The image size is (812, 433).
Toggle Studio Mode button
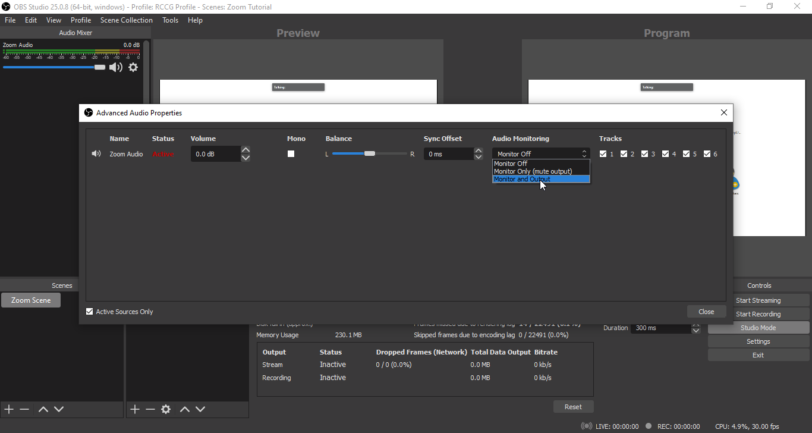pyautogui.click(x=759, y=328)
